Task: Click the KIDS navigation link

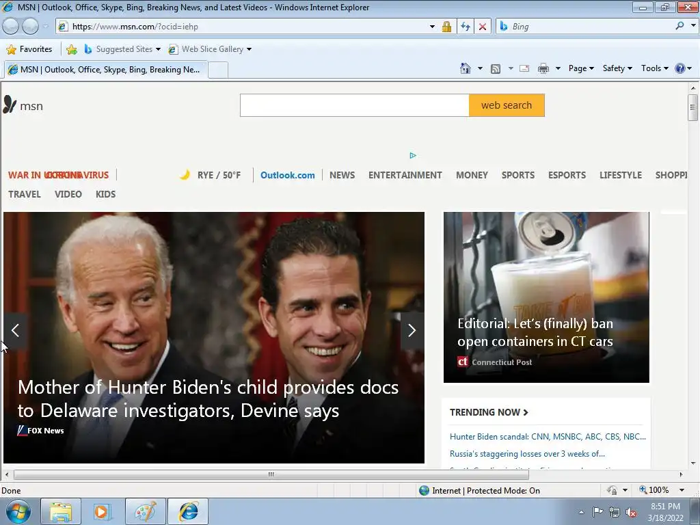Action: click(x=105, y=194)
